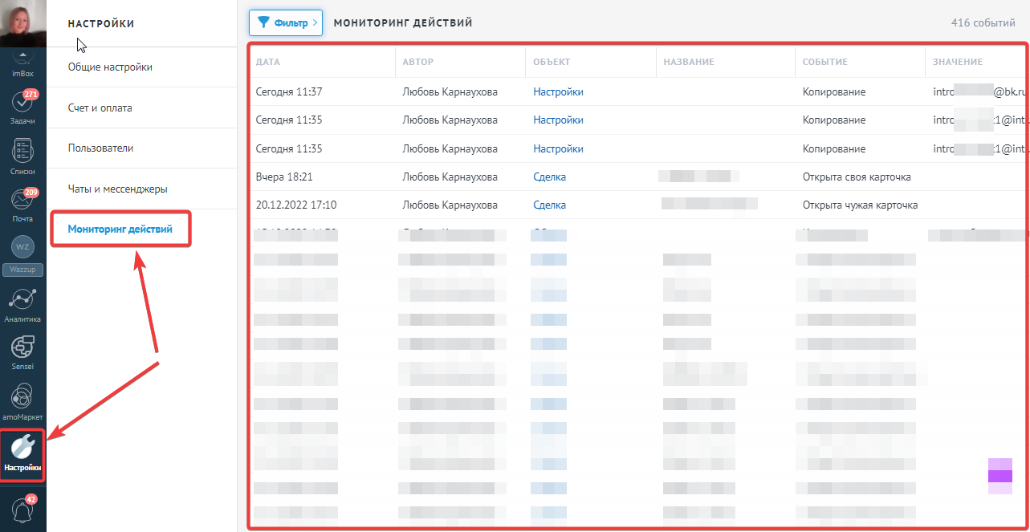Open Сделка link in Вчера 18:21 row
The image size is (1030, 532).
click(x=549, y=177)
